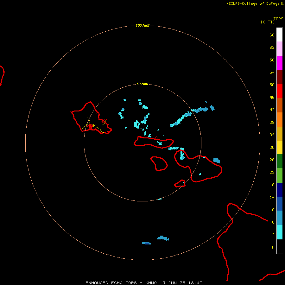Click the '26' legend value
285x285 pixels.
pos(272,160)
